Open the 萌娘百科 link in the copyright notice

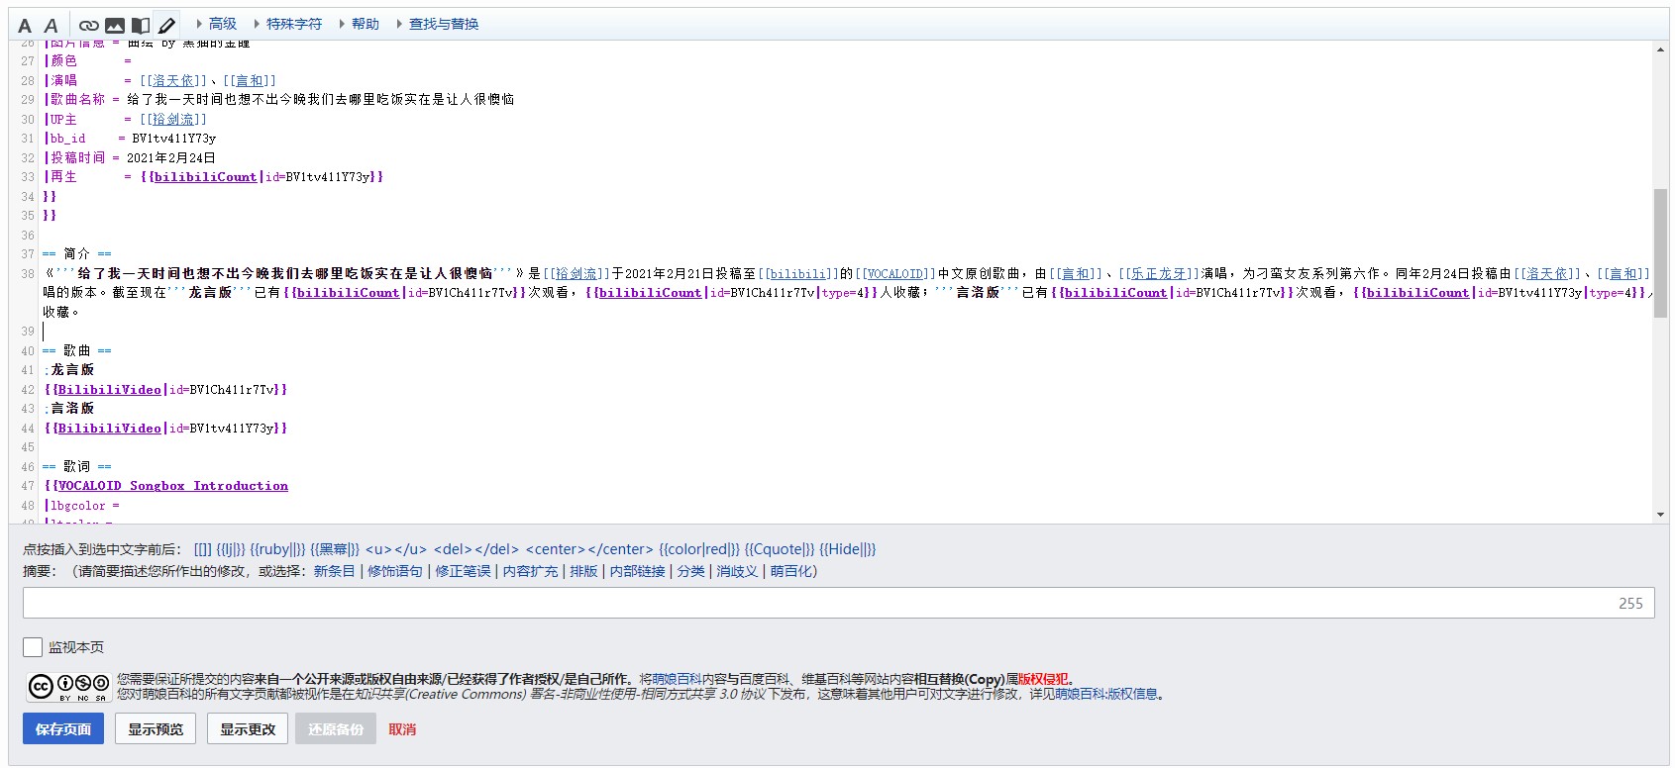(677, 679)
